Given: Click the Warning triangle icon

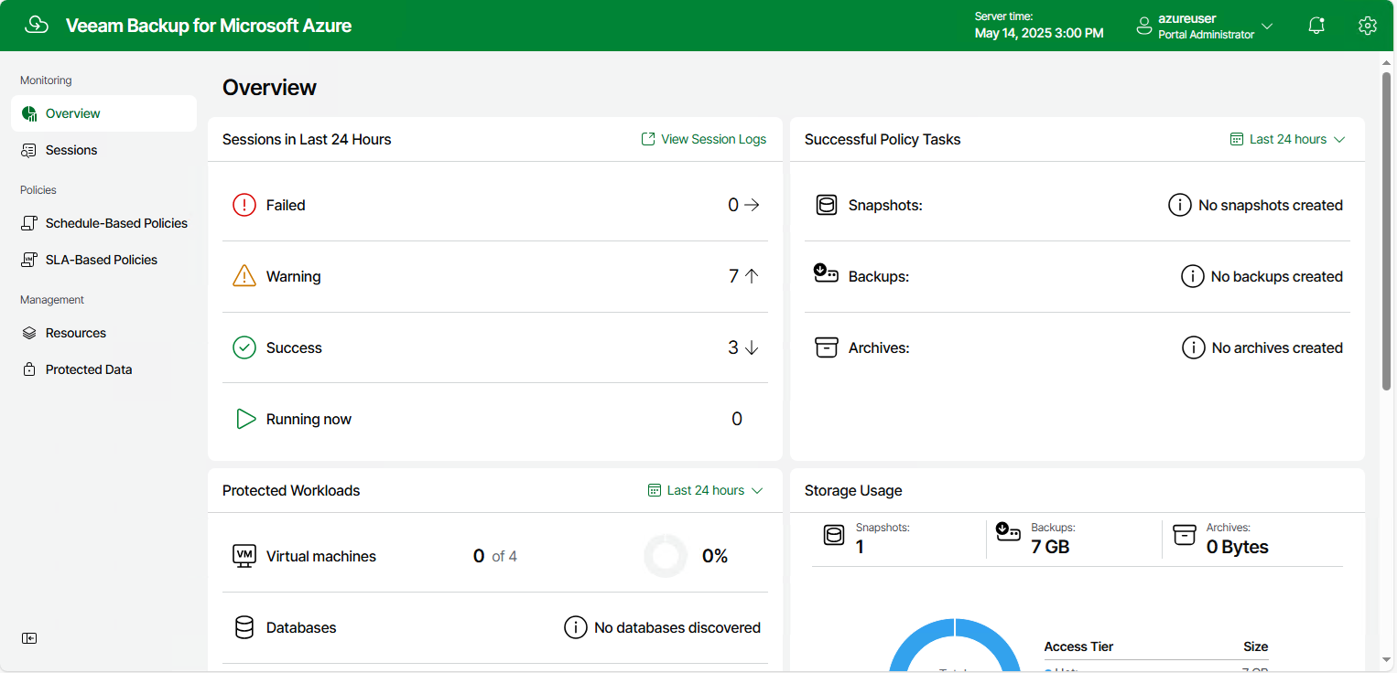Looking at the screenshot, I should click(x=244, y=276).
